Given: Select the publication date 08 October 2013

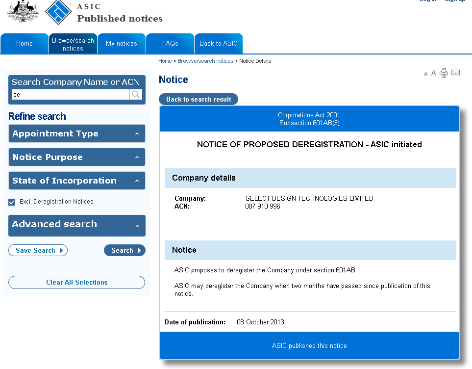Looking at the screenshot, I should point(260,322).
